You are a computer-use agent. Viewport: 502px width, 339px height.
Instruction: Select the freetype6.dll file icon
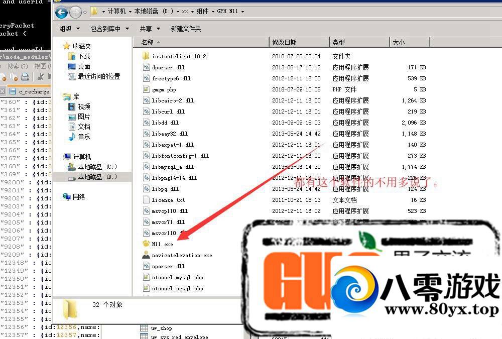(x=146, y=78)
